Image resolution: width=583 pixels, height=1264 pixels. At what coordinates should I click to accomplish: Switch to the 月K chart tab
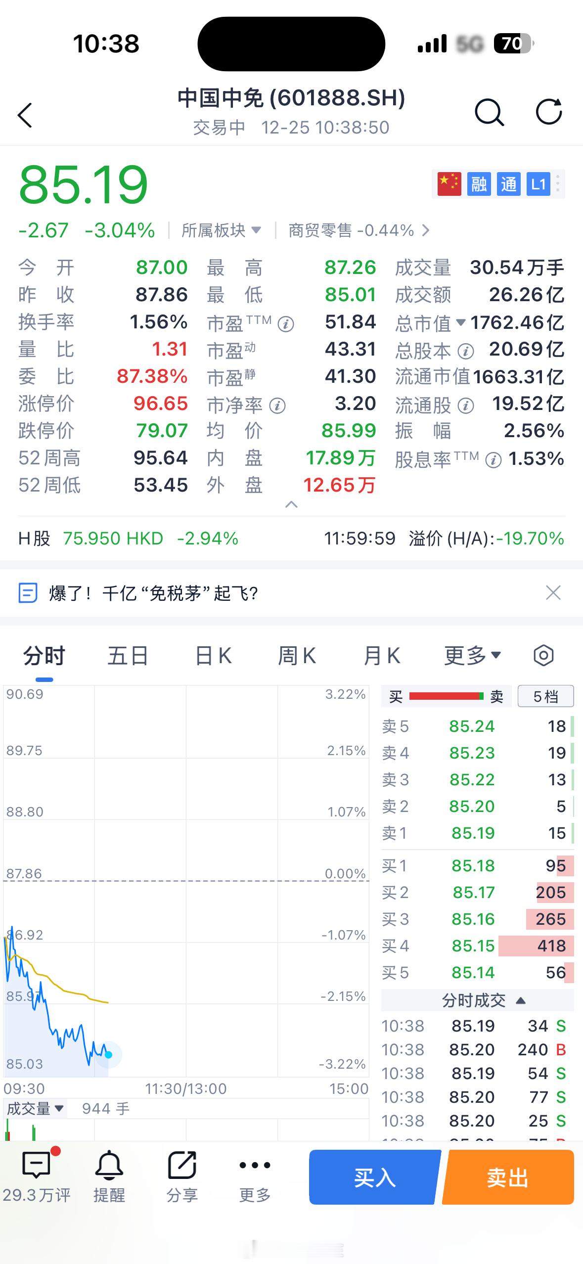(x=381, y=656)
